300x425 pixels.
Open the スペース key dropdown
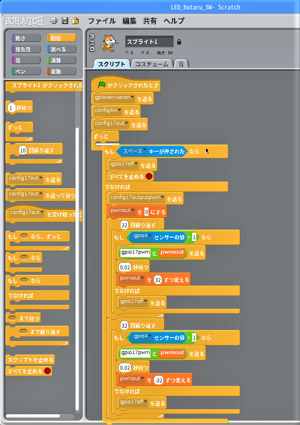145,151
